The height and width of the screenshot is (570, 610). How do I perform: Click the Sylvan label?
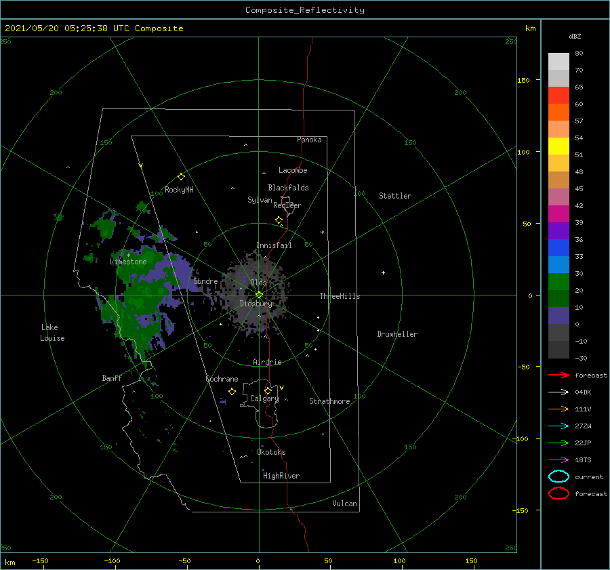(x=260, y=200)
